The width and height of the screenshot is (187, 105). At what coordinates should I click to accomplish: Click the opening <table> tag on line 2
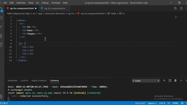(x=21, y=20)
